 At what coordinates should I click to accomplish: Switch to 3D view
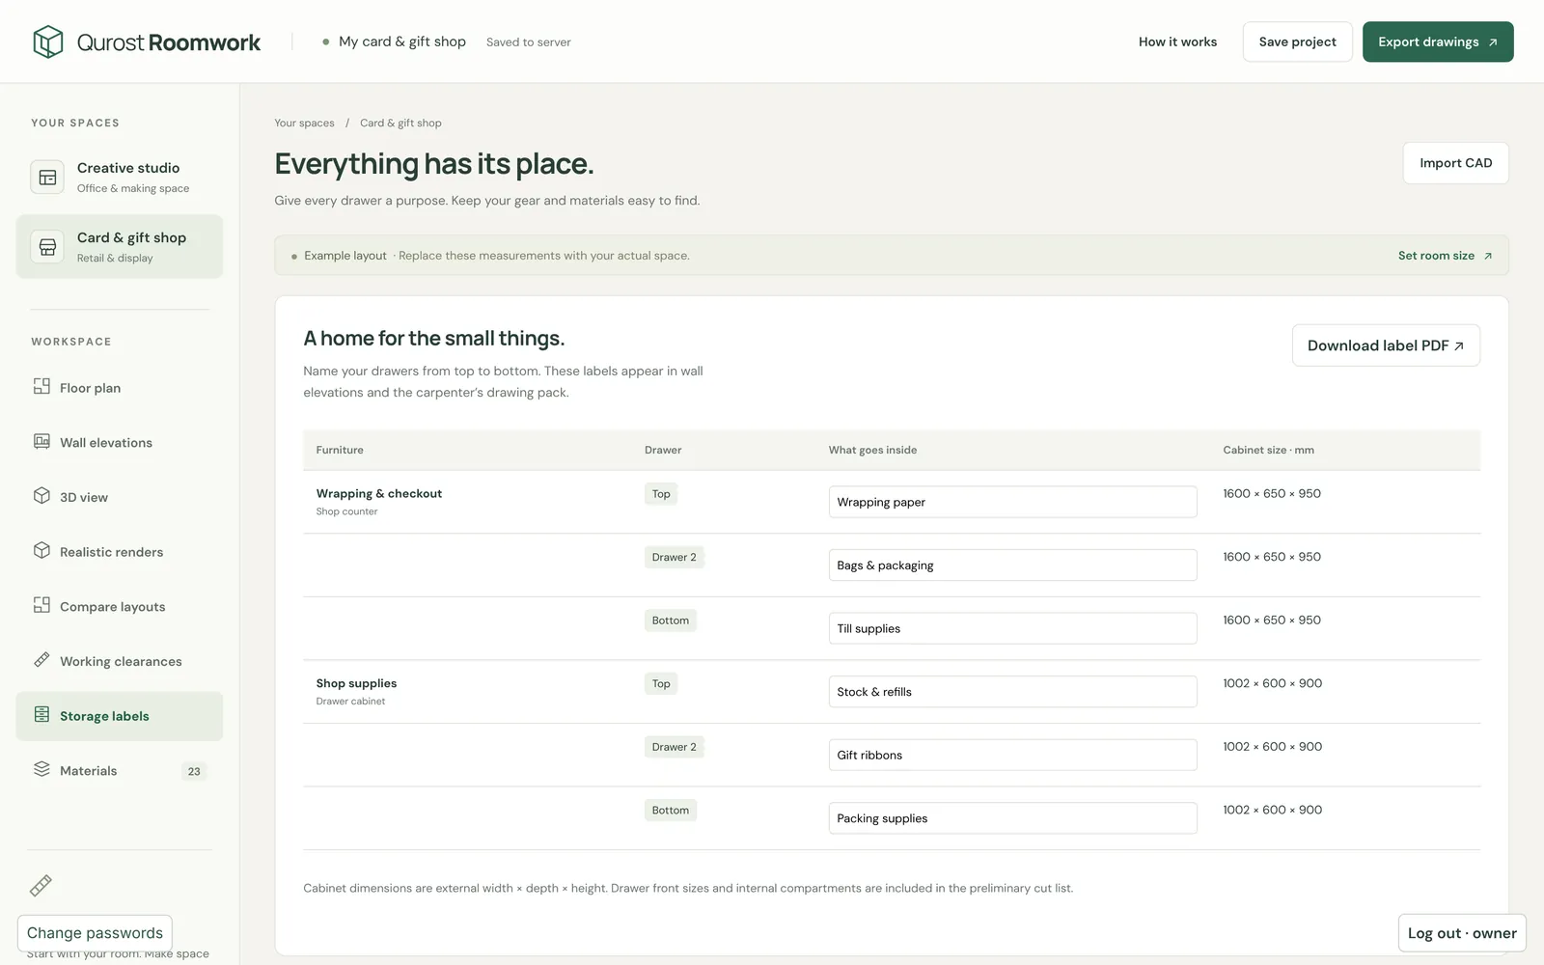(x=120, y=497)
